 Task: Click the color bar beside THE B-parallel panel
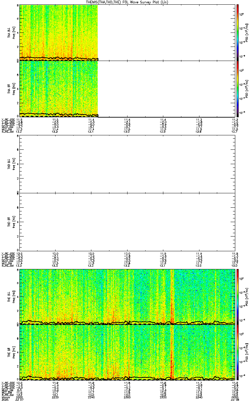[x=238, y=353]
